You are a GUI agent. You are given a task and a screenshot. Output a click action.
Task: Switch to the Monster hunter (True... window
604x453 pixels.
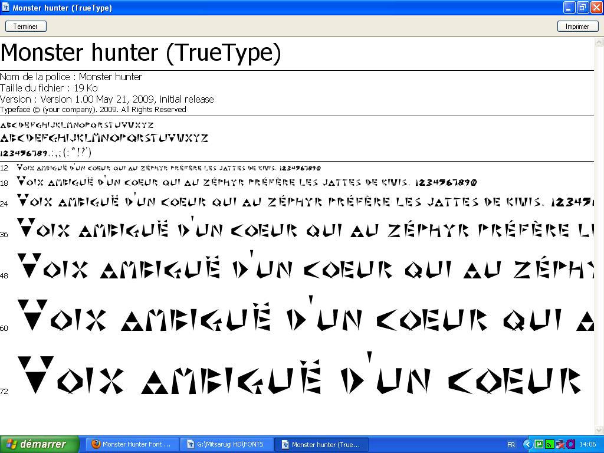click(321, 445)
